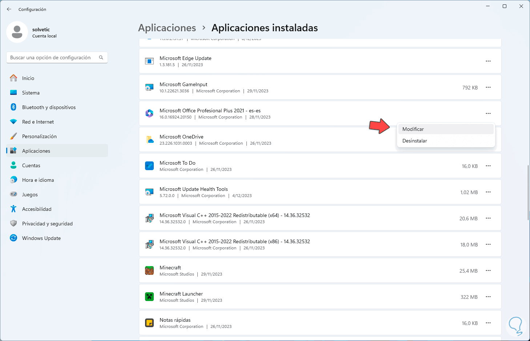The width and height of the screenshot is (530, 341).
Task: Open the three-dot menu for Minecraft
Action: click(488, 270)
